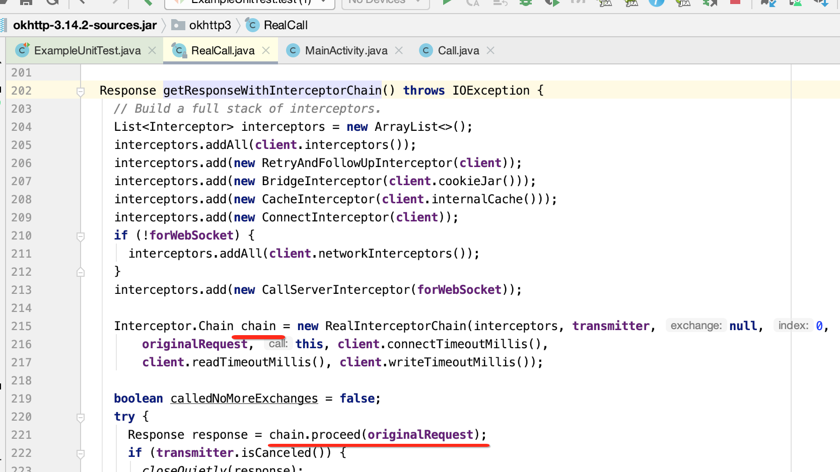Switch to the Call.java tab
Screen dimensions: 840x472
tap(458, 50)
